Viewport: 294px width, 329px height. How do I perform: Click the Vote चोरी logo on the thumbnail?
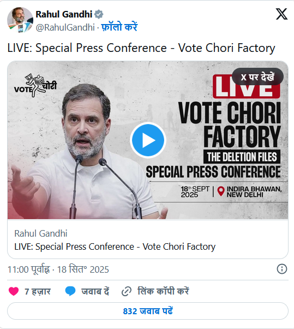click(x=35, y=85)
